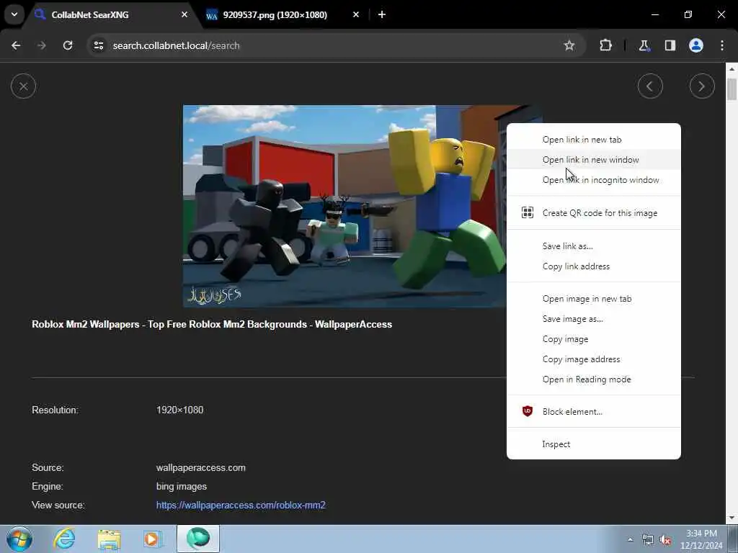Choose Create QR code for this image
Viewport: 738px width, 553px height.
(x=594, y=213)
